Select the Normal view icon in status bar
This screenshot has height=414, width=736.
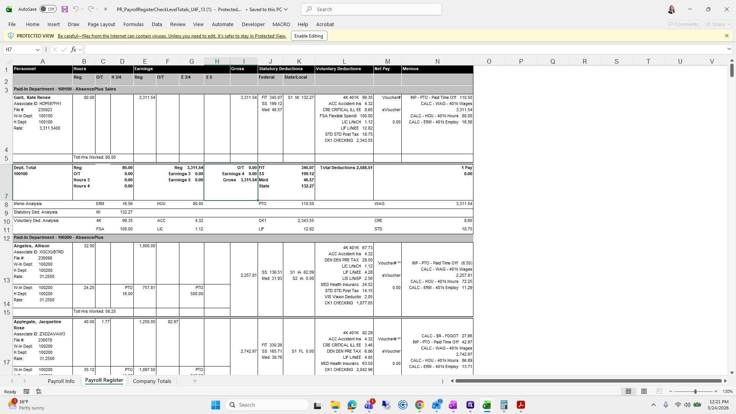click(628, 391)
